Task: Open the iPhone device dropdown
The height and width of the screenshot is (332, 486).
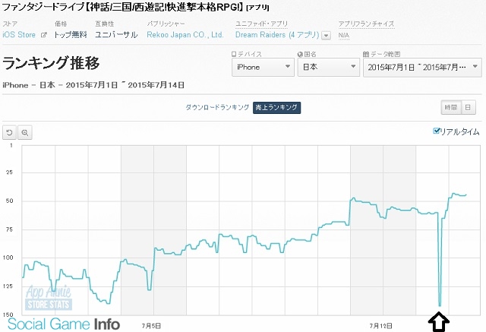Action: [262, 67]
